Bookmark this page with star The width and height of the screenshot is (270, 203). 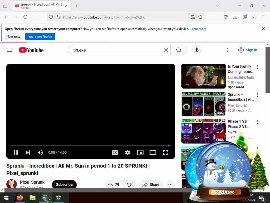[x=200, y=17]
